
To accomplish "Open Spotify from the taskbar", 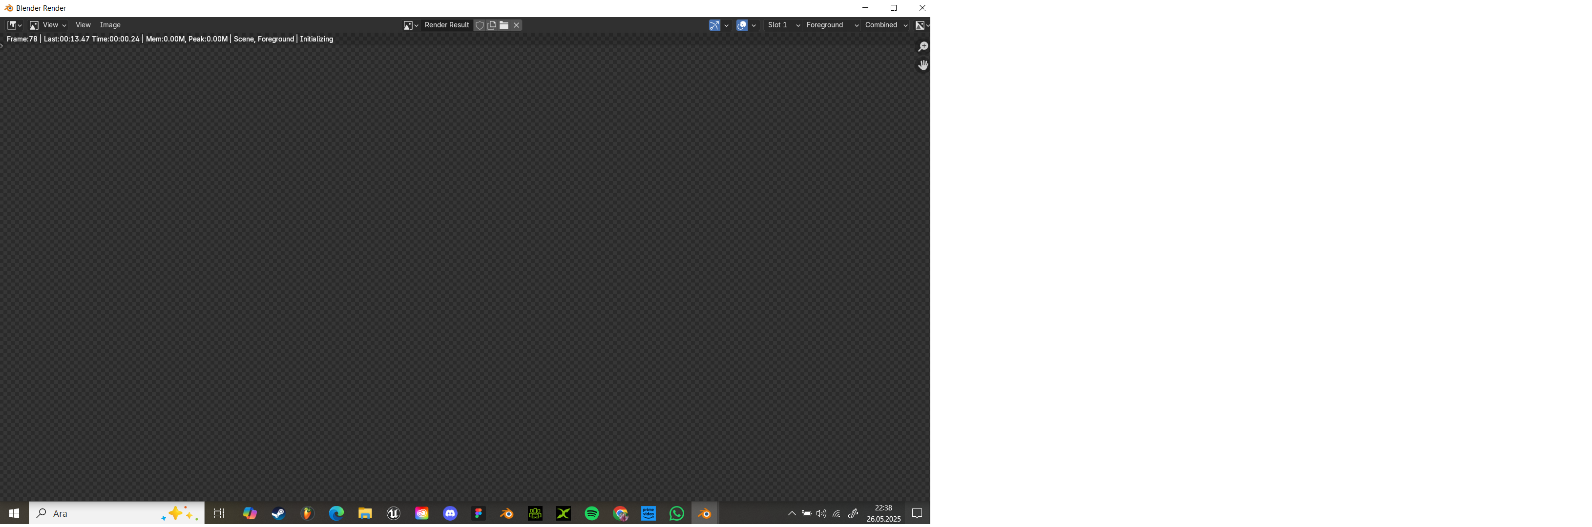I will pyautogui.click(x=592, y=513).
